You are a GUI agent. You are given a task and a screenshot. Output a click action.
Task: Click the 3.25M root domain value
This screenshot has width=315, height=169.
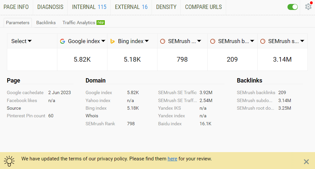click(x=285, y=108)
